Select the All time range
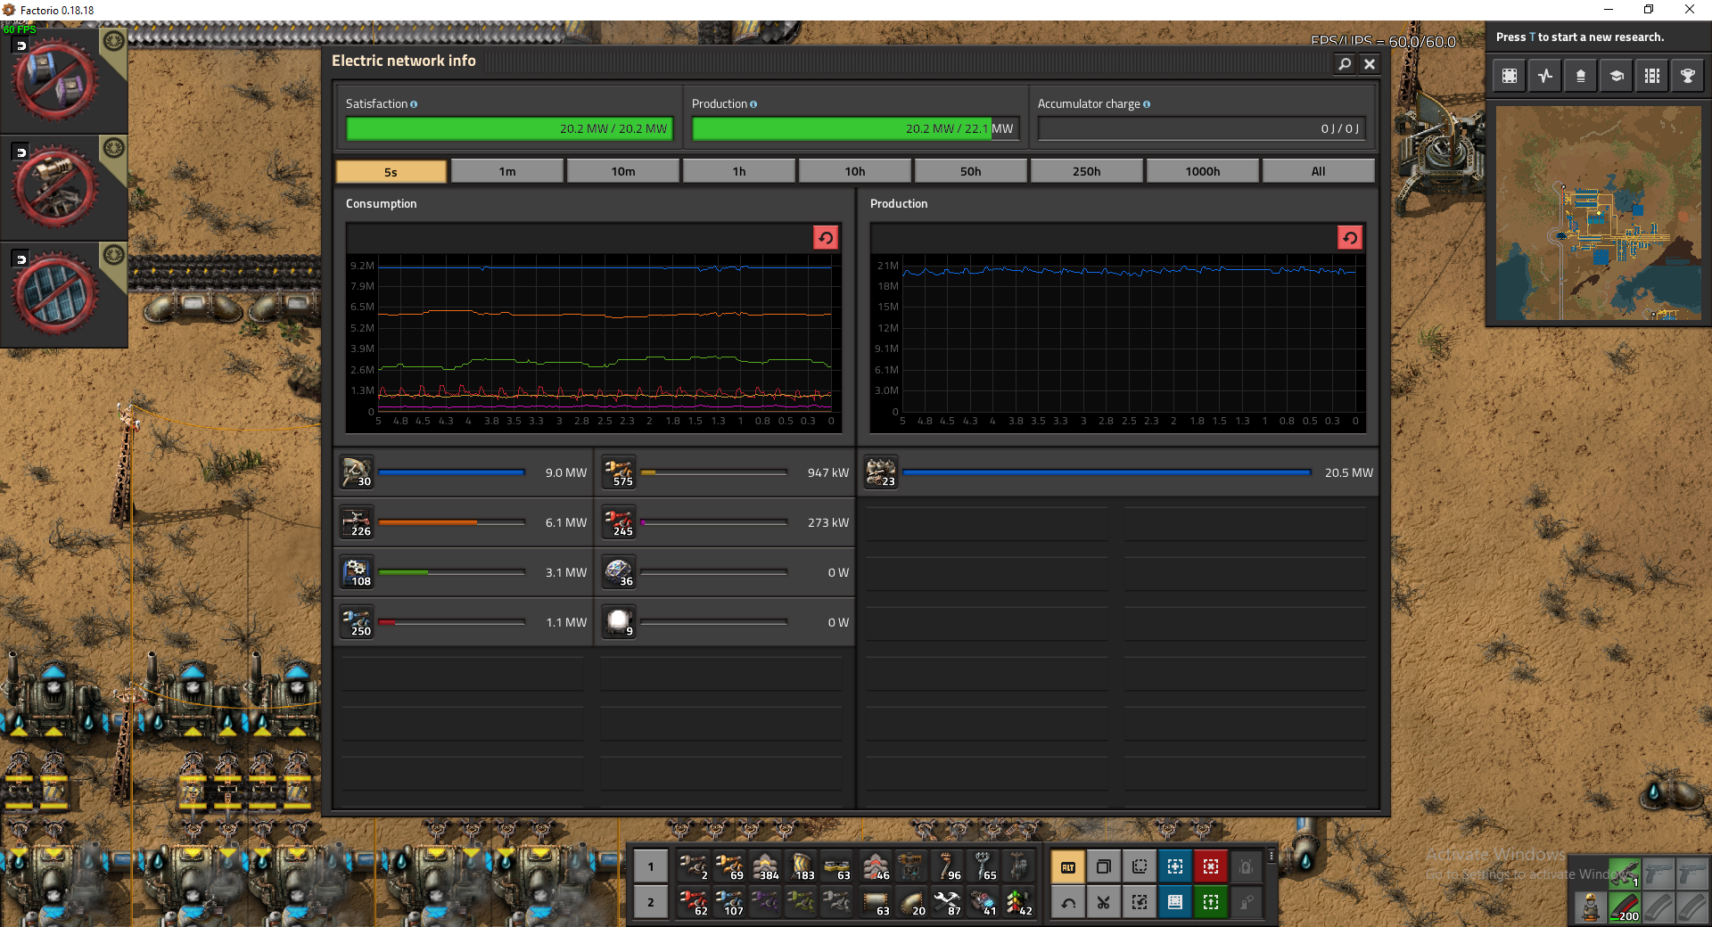The height and width of the screenshot is (927, 1712). coord(1319,171)
